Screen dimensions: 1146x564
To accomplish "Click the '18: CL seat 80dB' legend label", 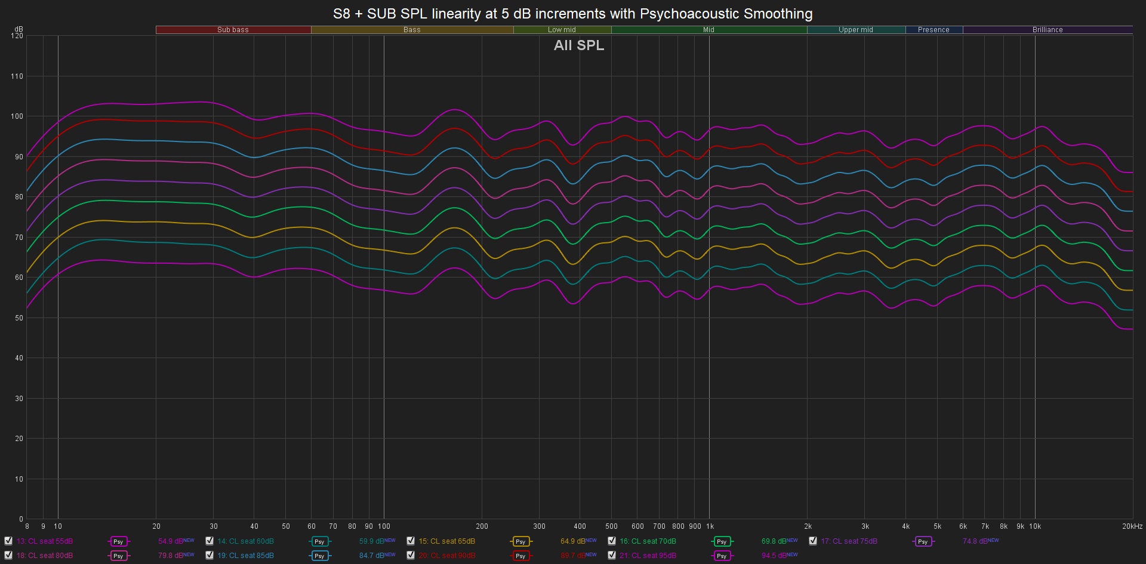I will click(x=45, y=556).
